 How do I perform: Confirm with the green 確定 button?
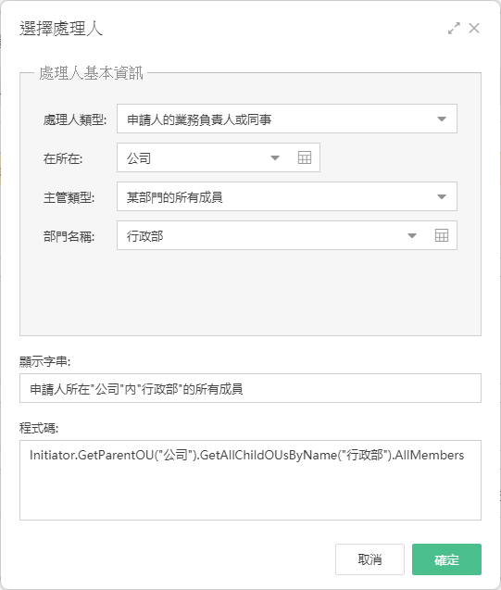[446, 559]
